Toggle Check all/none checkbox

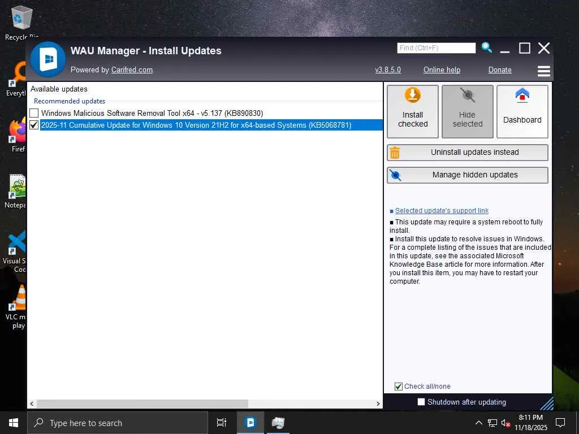tap(399, 387)
